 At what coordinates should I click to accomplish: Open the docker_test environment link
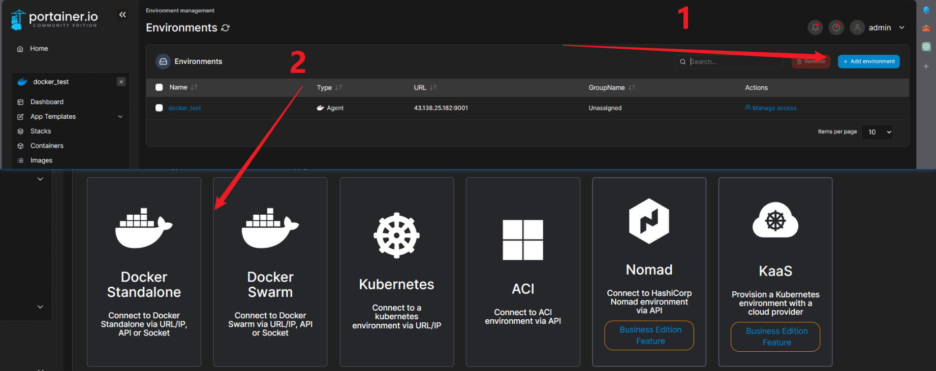pyautogui.click(x=184, y=108)
